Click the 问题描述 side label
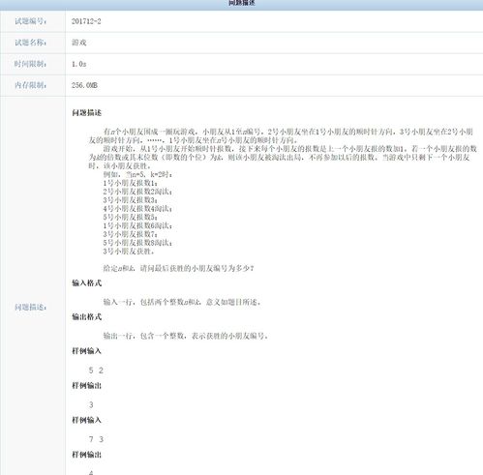483x475 pixels. click(x=30, y=307)
